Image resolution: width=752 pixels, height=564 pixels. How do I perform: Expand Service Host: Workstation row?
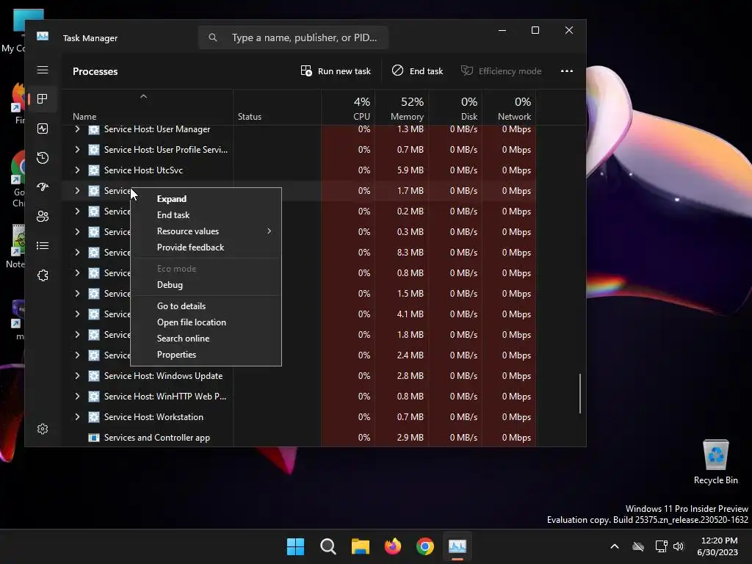click(77, 417)
